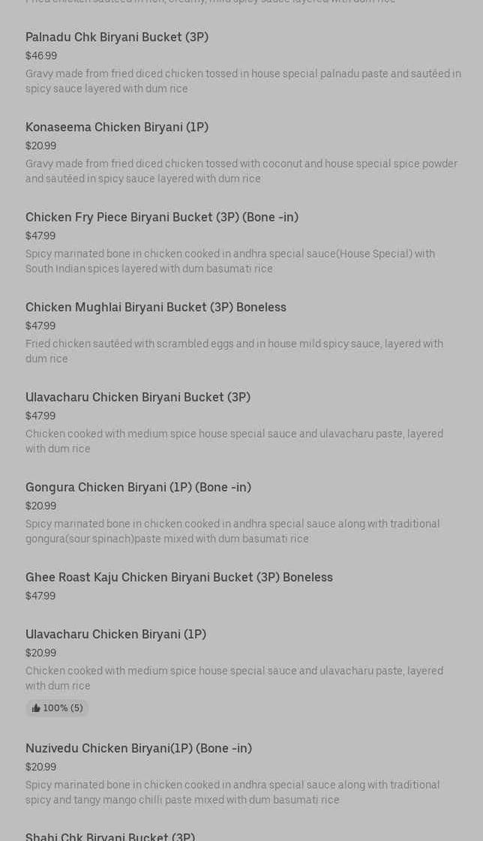Screen dimensions: 483x841
Task: Click the thumbs-up 100% (5) rating badge
Action: (x=57, y=708)
